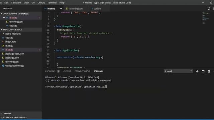Viewport: 214px width, 120px height.
Task: Select the Terminal panel tab
Action: [x=98, y=71]
